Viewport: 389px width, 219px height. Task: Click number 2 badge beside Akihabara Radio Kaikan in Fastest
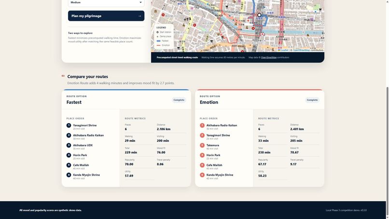(x=69, y=136)
